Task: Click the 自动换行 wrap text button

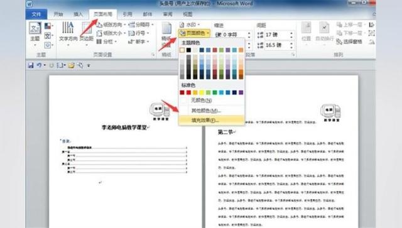Action: pyautogui.click(x=324, y=33)
